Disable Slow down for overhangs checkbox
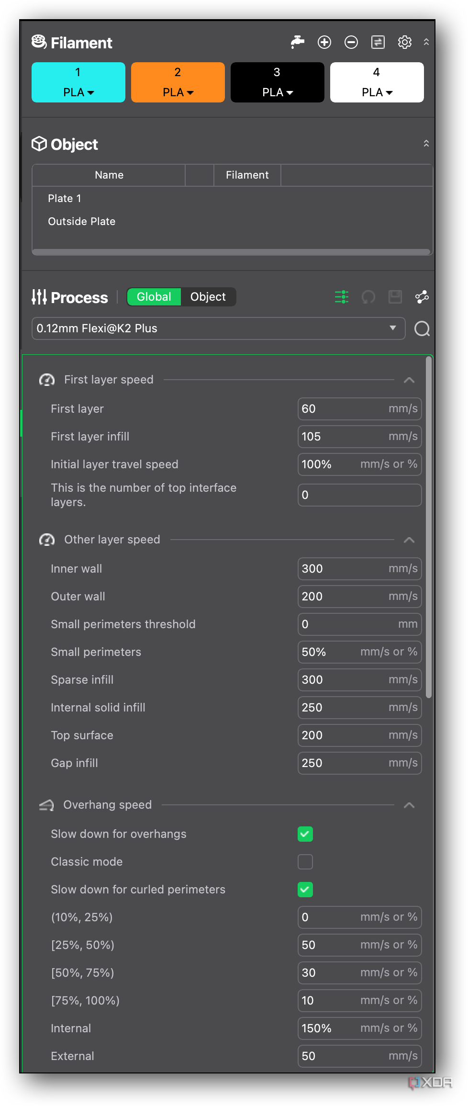This screenshot has height=1106, width=468. click(305, 834)
